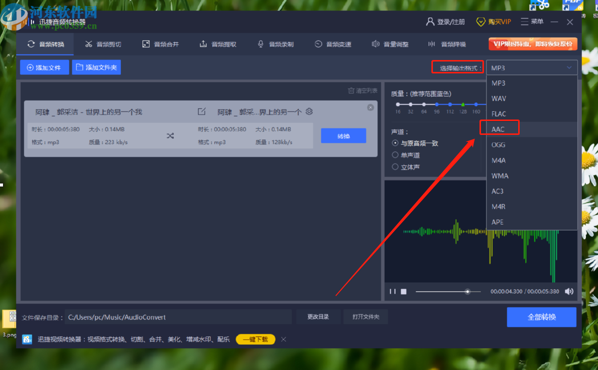This screenshot has height=370, width=598.
Task: Click the pencil icon to rename the audio file
Action: (x=201, y=112)
